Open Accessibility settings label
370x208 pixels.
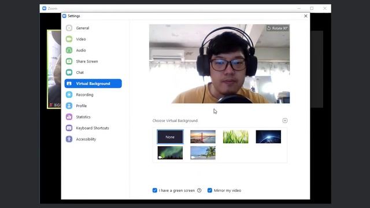point(86,139)
